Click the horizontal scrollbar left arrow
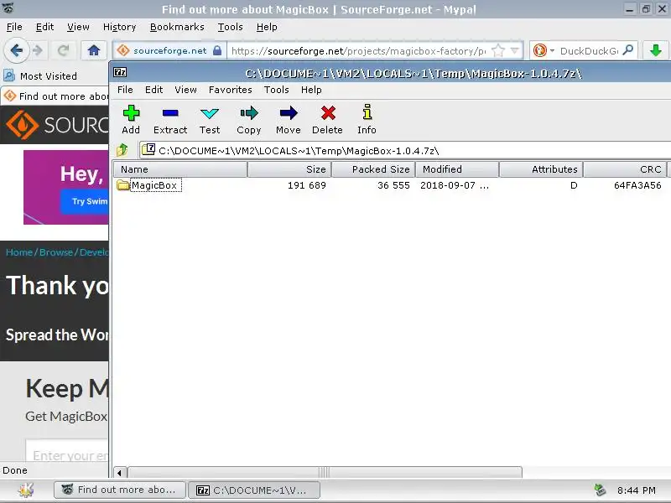The height and width of the screenshot is (503, 671). coord(120,473)
